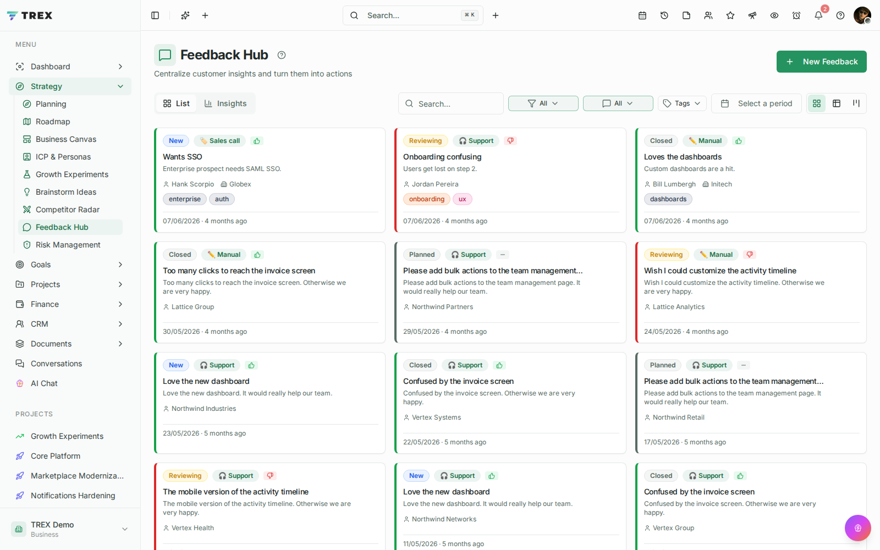
Task: Click plus icon right of global search
Action: coord(496,15)
